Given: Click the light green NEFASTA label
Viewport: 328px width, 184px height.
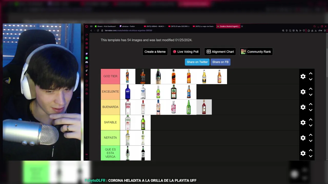Looking at the screenshot, I should [110, 138].
